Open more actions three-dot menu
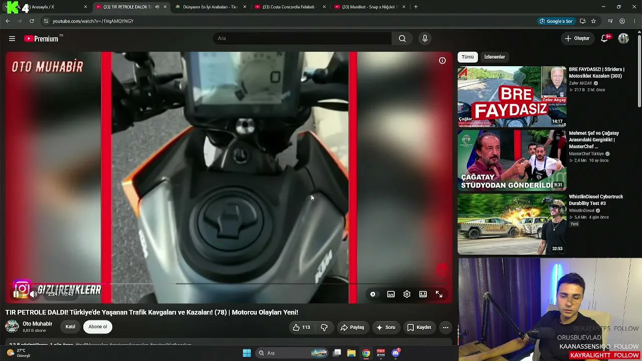Viewport: 642px width, 361px height. coord(445,327)
